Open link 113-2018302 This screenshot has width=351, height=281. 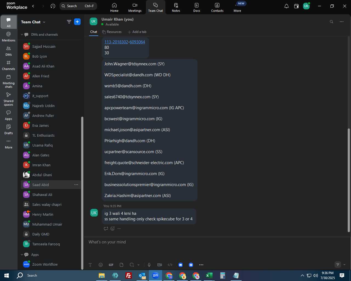116,42
